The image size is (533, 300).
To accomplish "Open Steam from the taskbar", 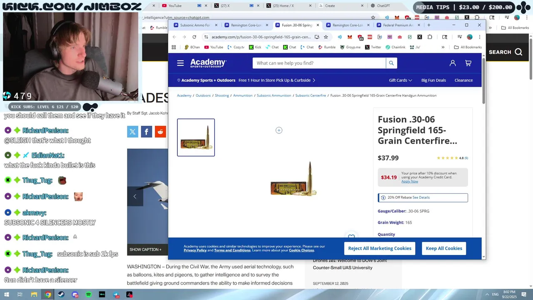I will point(61,295).
